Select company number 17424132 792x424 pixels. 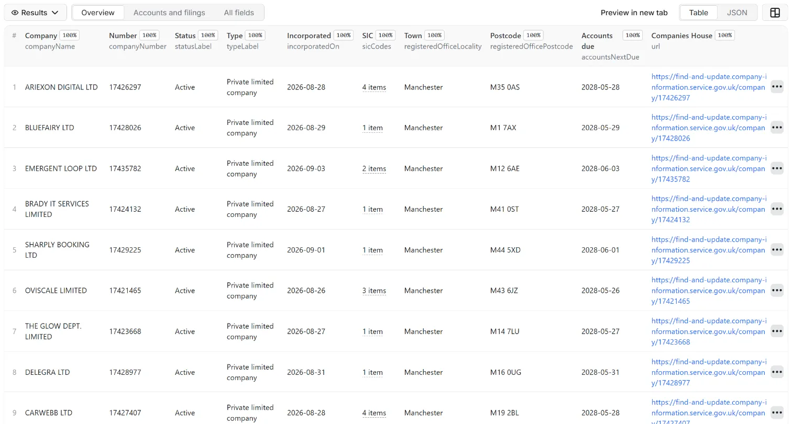pyautogui.click(x=125, y=209)
